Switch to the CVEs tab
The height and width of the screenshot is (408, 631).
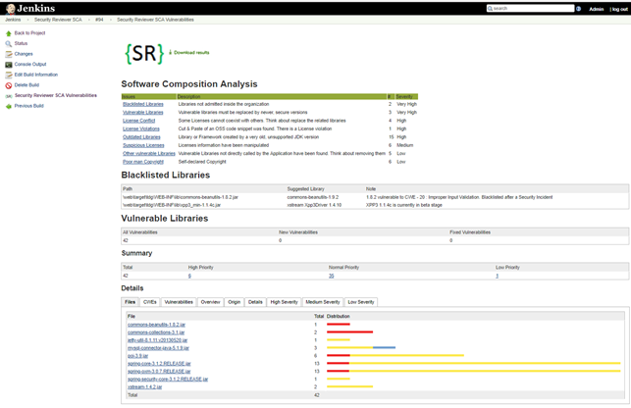point(149,302)
